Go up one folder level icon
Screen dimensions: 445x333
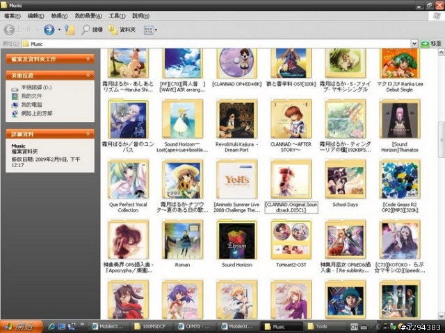tap(70, 29)
